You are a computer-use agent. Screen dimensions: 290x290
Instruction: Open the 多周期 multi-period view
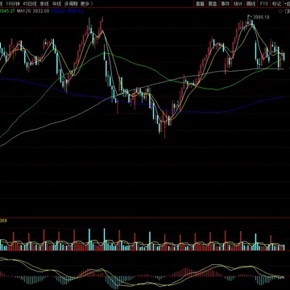tap(70, 3)
